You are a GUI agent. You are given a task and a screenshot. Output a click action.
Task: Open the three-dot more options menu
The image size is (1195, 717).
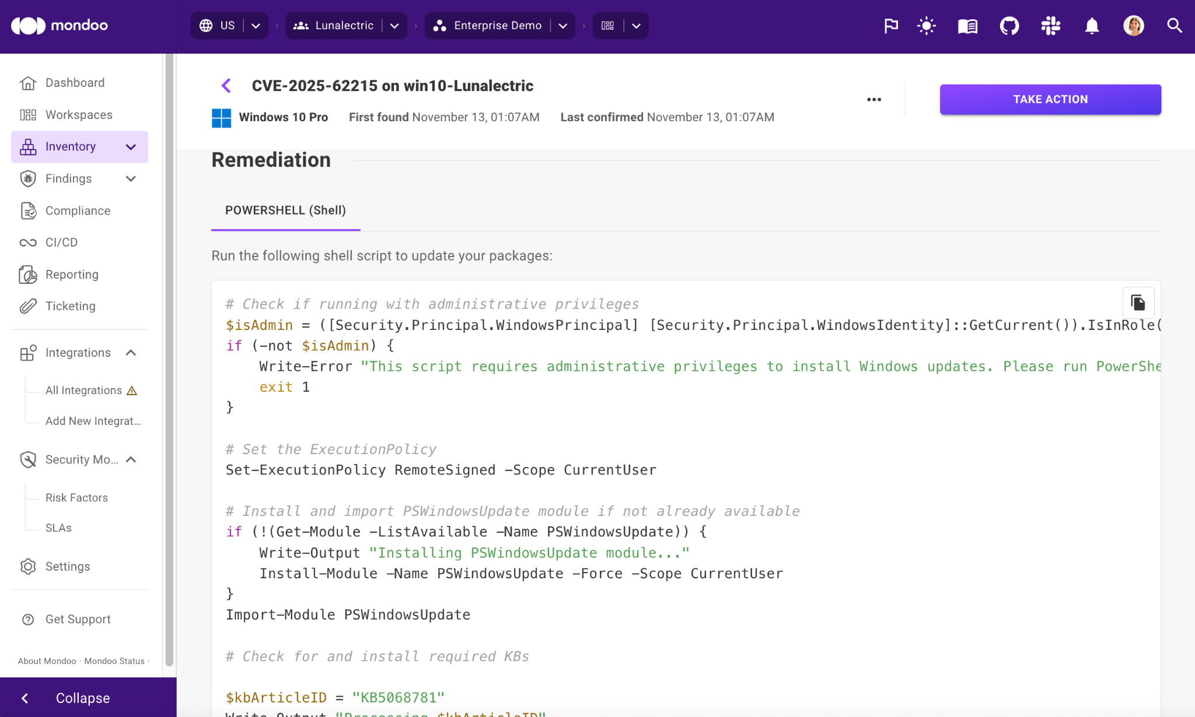[873, 100]
